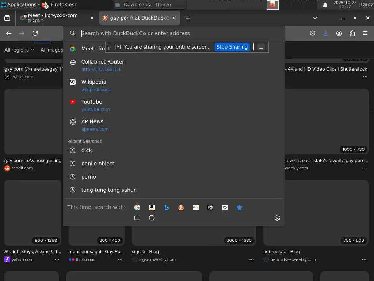Open notification bell in system panel
This screenshot has width=374, height=281.
pos(325,5)
